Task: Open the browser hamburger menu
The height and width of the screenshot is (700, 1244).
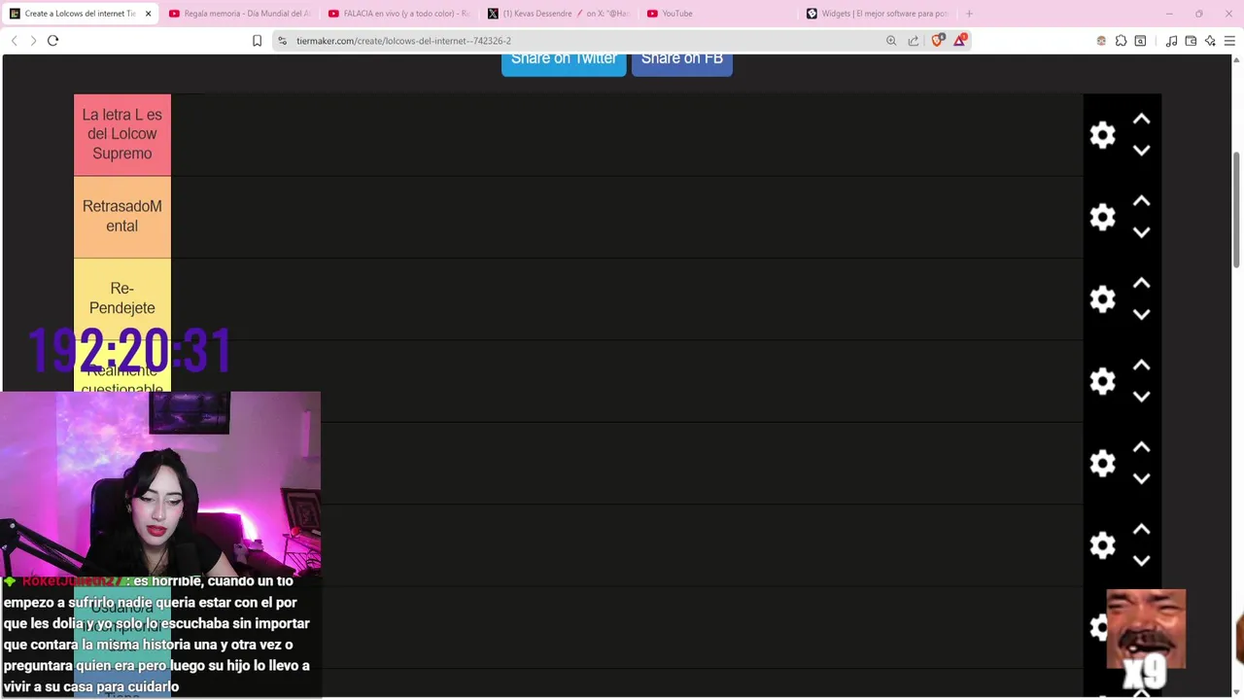Action: point(1229,41)
